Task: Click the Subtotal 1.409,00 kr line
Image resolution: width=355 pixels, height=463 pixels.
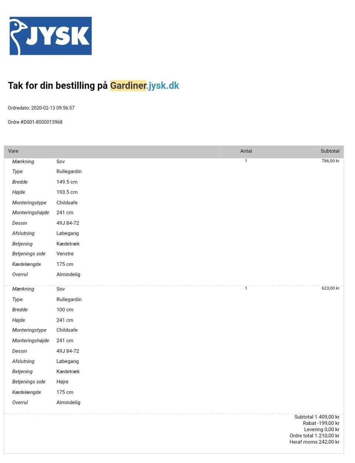Action: pos(317,417)
